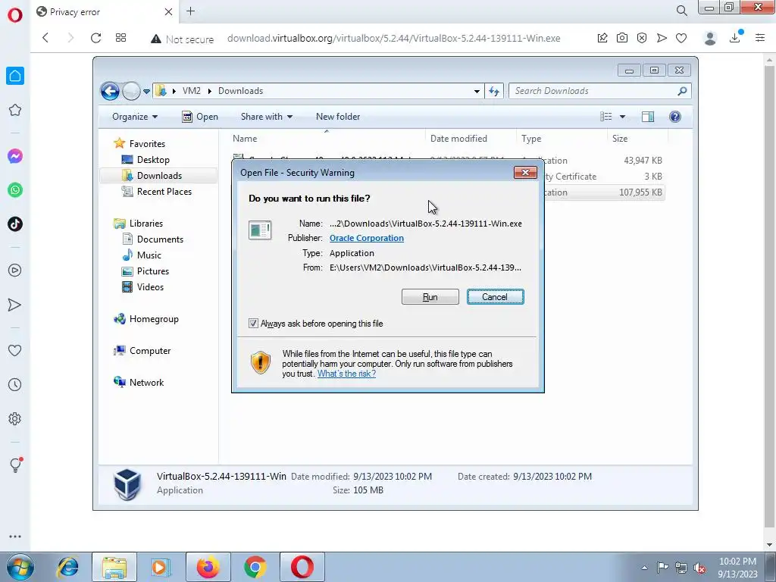Search tabs with magnifier icon
The width and height of the screenshot is (776, 582).
tap(681, 11)
